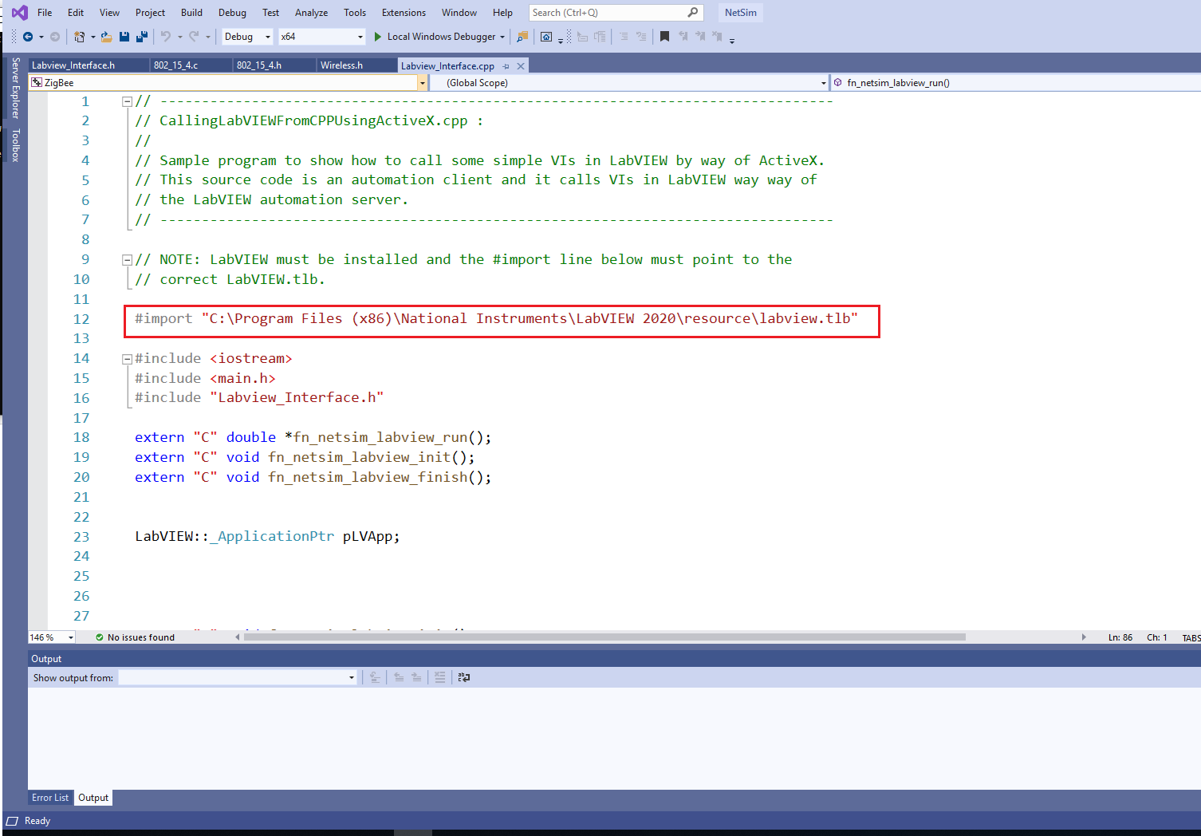The image size is (1201, 836).
Task: Click the New Project toolbar icon
Action: point(79,37)
